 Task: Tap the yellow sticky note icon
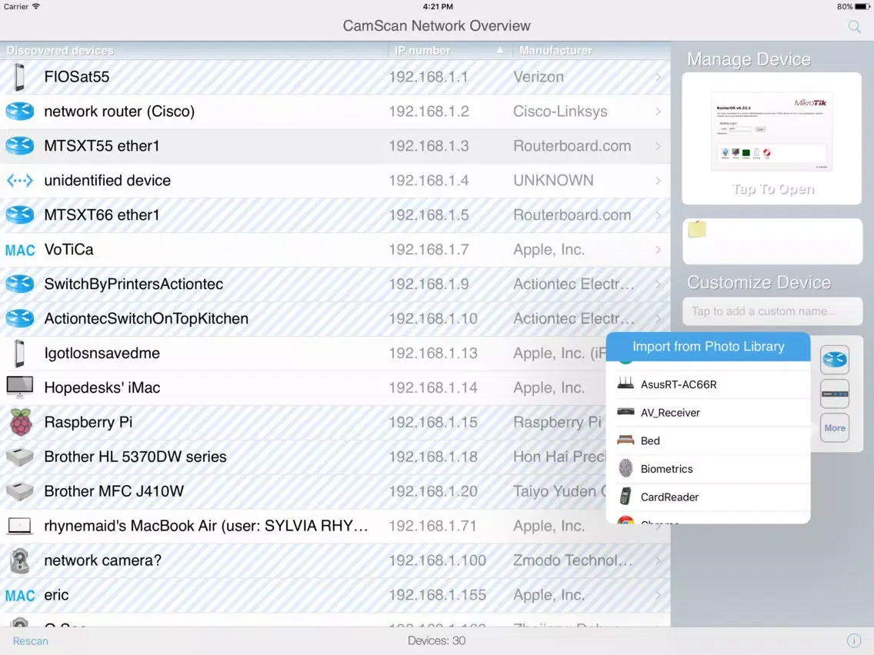(697, 229)
